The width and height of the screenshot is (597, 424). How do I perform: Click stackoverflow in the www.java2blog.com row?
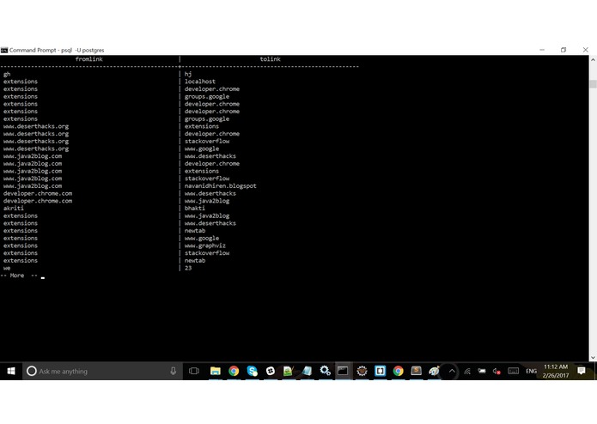click(207, 179)
